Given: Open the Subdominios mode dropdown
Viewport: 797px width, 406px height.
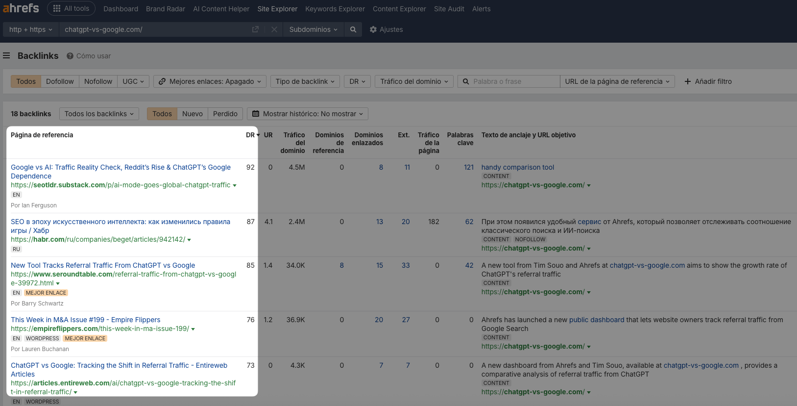Looking at the screenshot, I should [314, 29].
